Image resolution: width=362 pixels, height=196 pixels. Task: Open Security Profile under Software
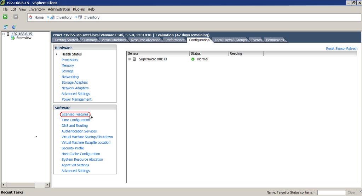tap(73, 148)
